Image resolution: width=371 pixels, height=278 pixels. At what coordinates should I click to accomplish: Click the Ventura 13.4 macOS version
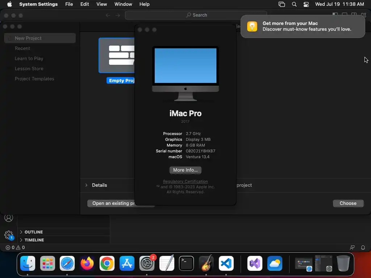[197, 157]
